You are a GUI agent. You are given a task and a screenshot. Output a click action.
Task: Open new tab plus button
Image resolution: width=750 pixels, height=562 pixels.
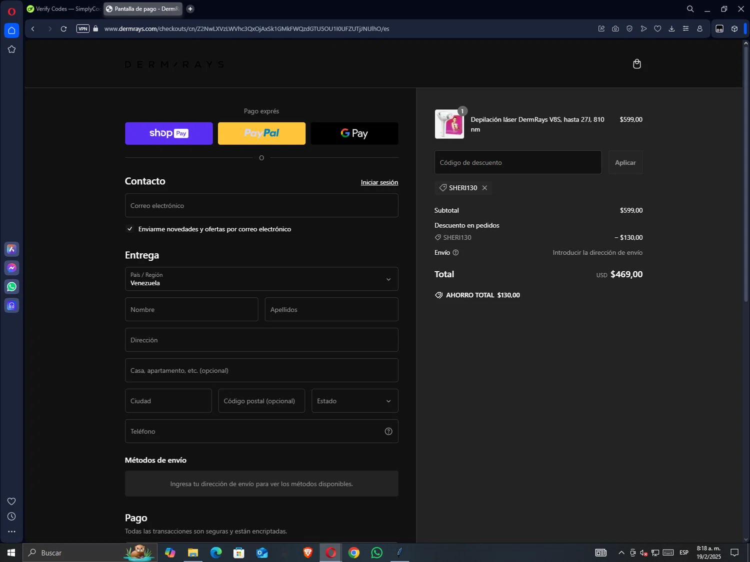pyautogui.click(x=190, y=9)
